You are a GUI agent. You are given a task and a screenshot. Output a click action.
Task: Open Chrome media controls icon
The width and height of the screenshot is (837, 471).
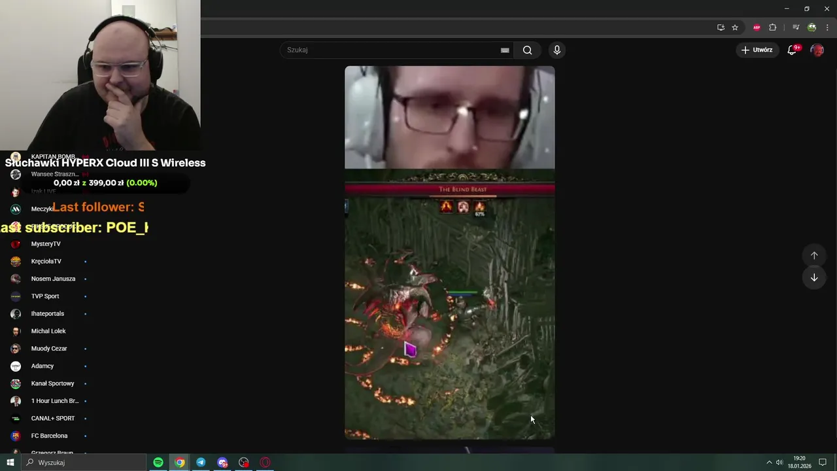(x=796, y=27)
